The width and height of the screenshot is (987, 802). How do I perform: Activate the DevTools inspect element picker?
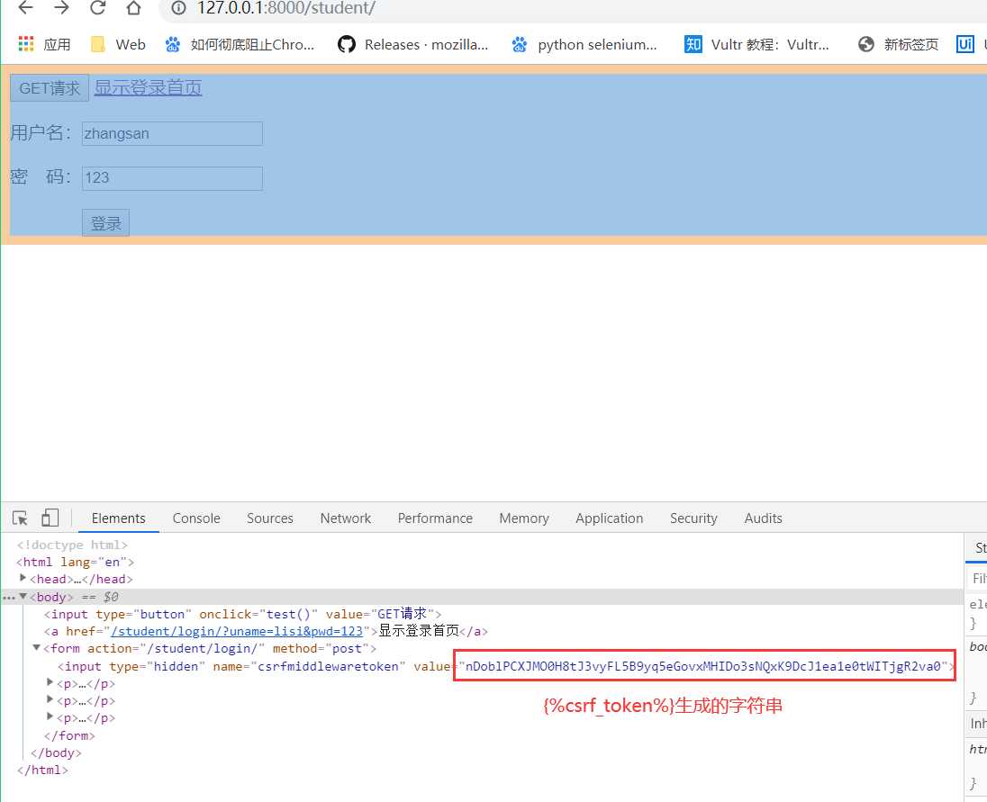coord(20,518)
